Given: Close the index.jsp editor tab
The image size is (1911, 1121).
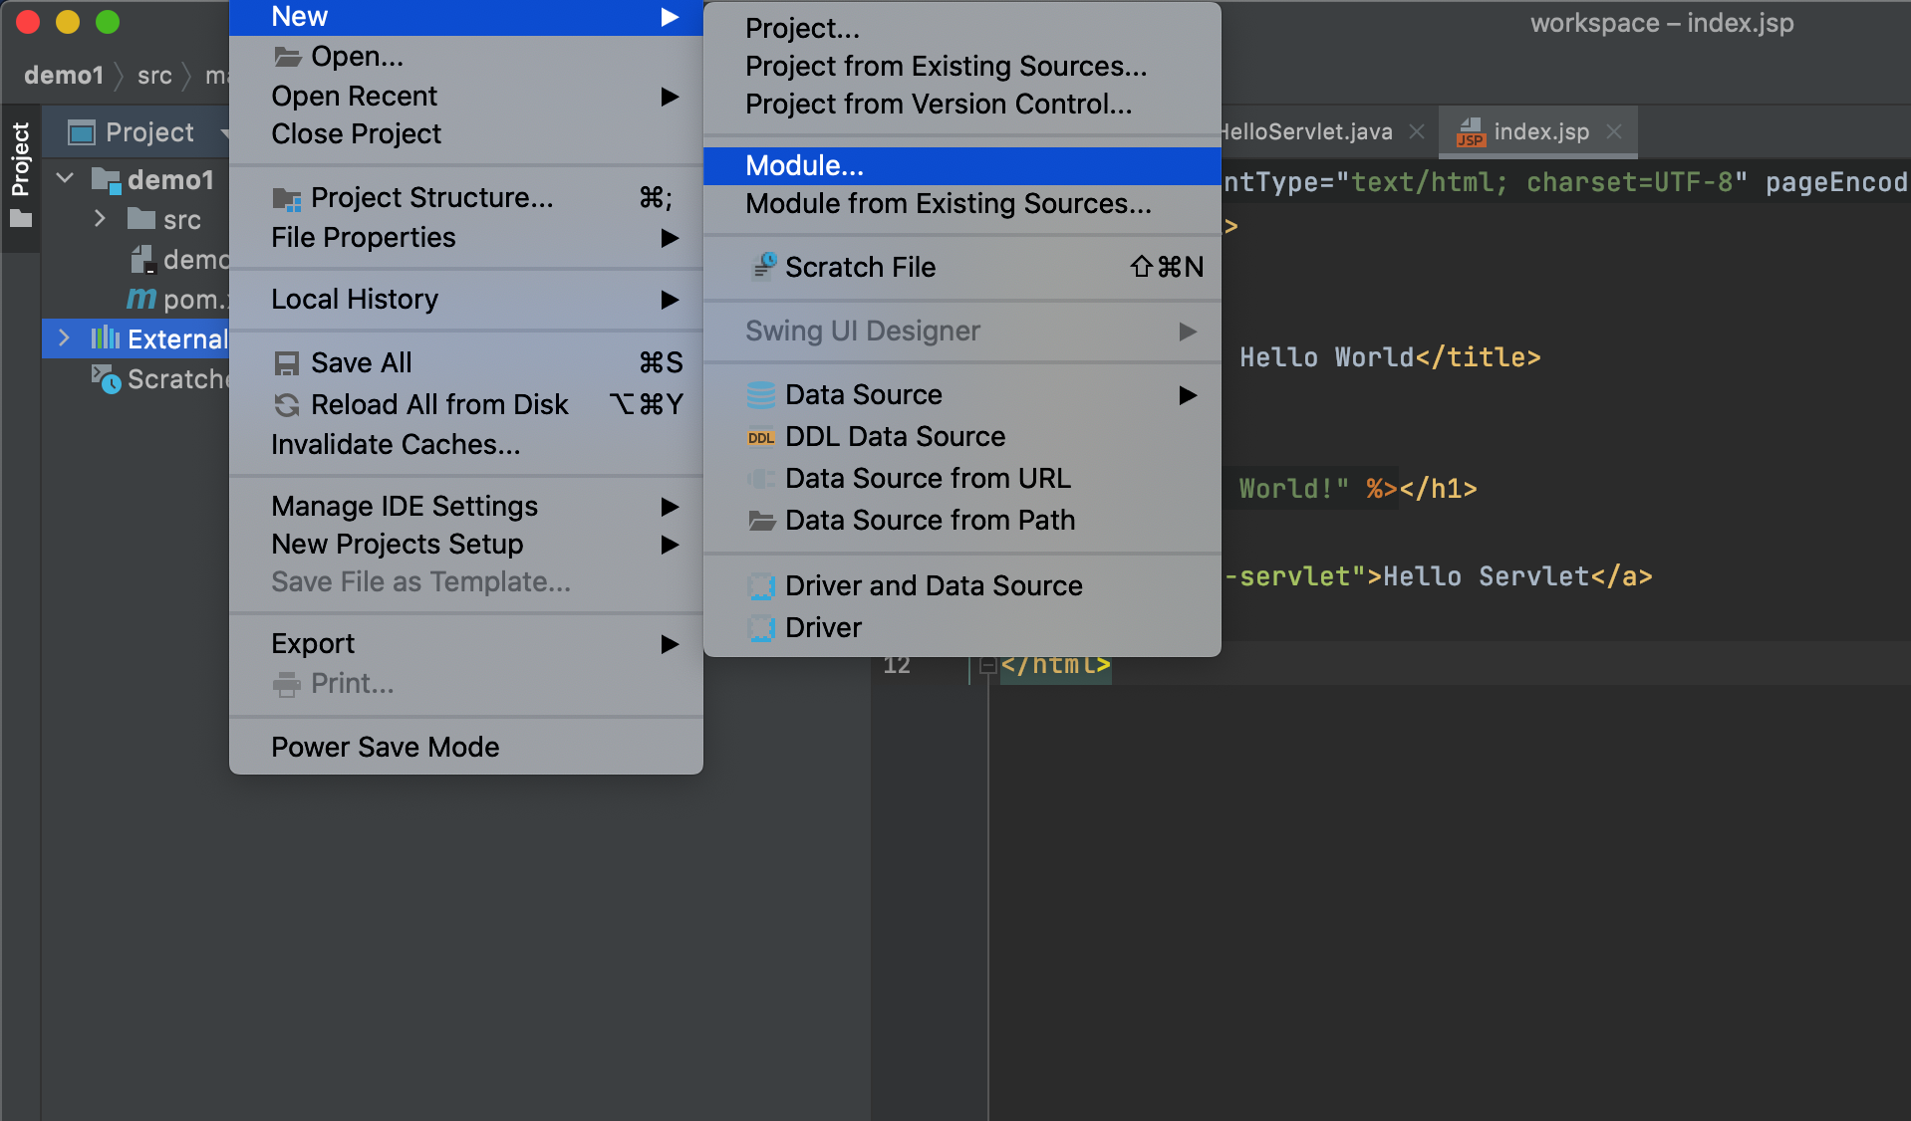Looking at the screenshot, I should point(1614,131).
